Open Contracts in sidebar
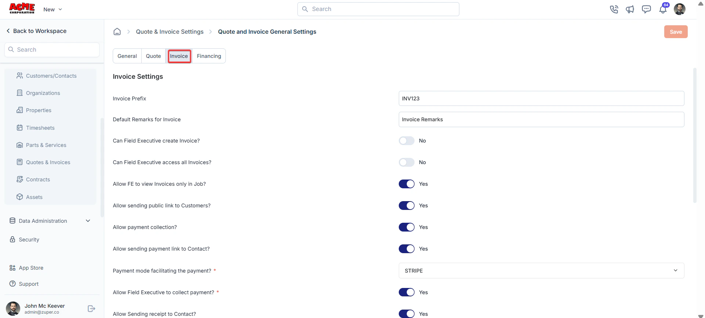The width and height of the screenshot is (705, 318). [x=38, y=179]
